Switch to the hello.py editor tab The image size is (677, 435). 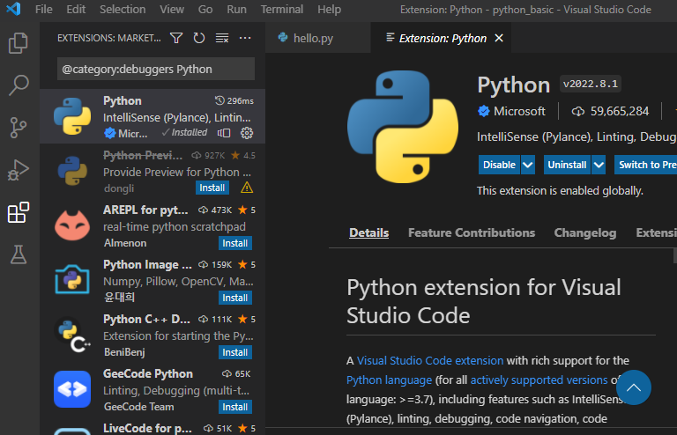click(308, 39)
